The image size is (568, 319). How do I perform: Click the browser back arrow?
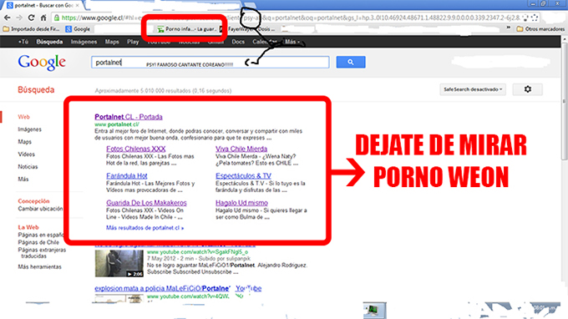7,18
